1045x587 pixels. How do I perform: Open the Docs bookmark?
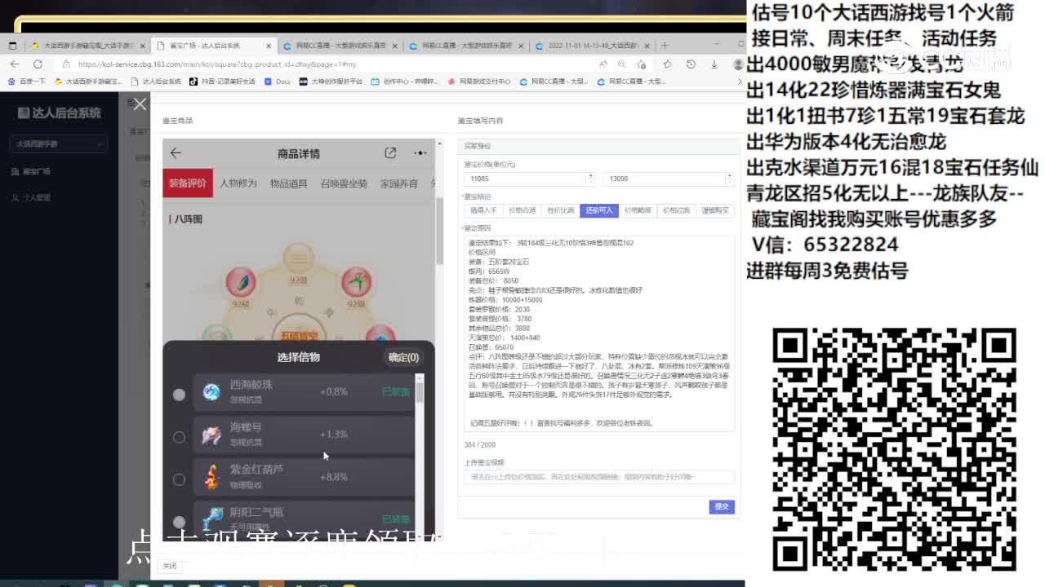click(x=278, y=82)
